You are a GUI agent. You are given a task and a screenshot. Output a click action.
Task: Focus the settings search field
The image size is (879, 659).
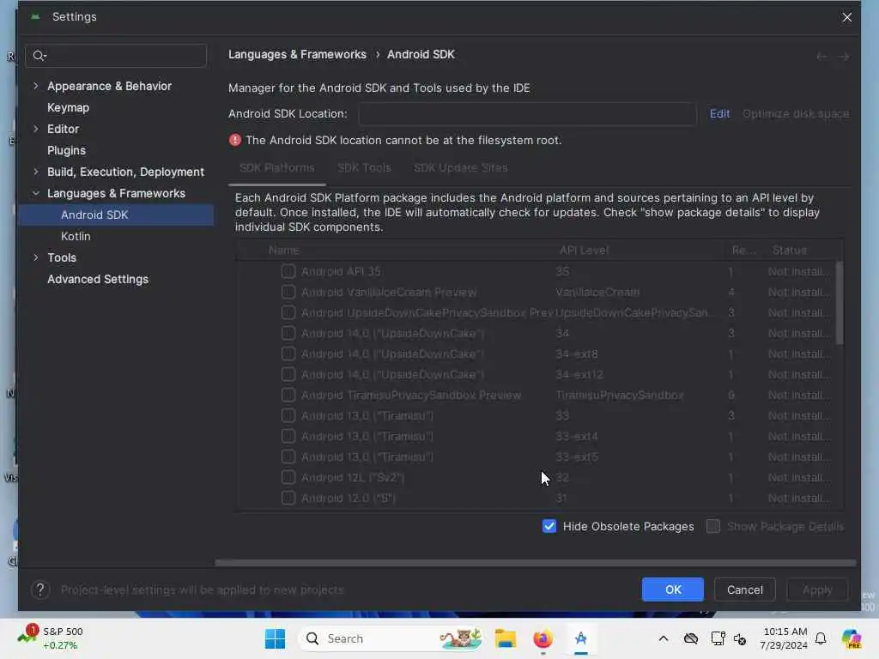(x=116, y=56)
